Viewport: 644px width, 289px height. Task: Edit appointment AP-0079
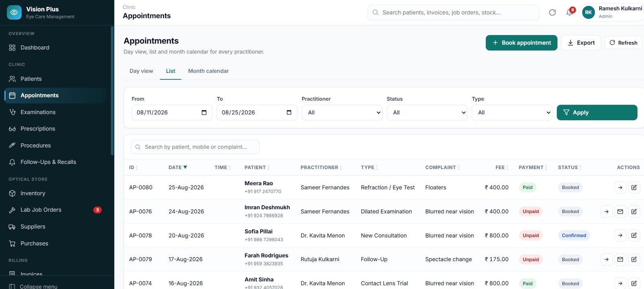click(x=634, y=260)
